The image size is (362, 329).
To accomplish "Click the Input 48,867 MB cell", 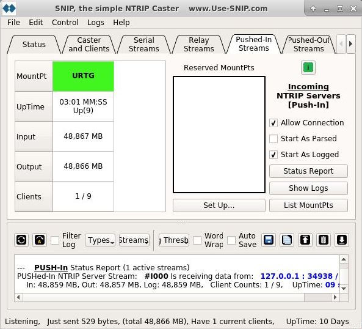I will (83, 136).
